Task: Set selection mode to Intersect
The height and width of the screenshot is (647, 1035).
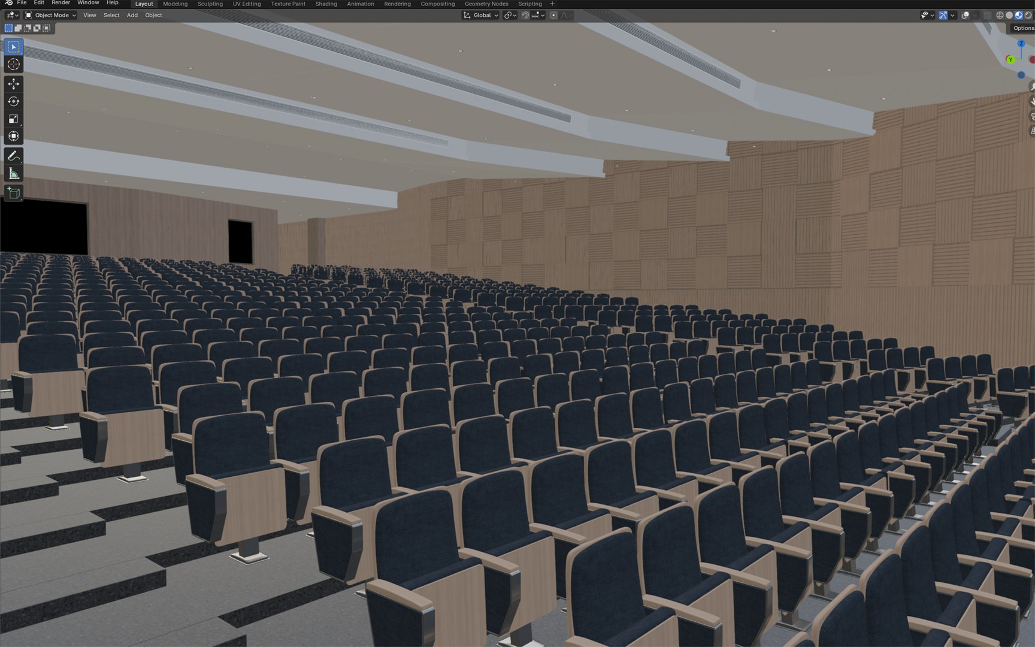Action: coord(47,28)
